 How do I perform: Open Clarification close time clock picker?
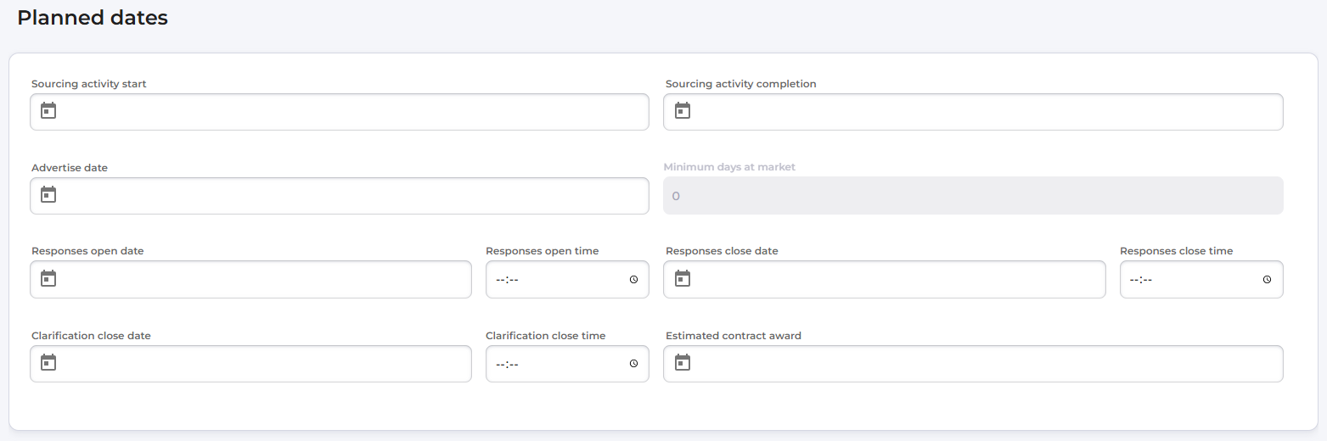tap(633, 364)
